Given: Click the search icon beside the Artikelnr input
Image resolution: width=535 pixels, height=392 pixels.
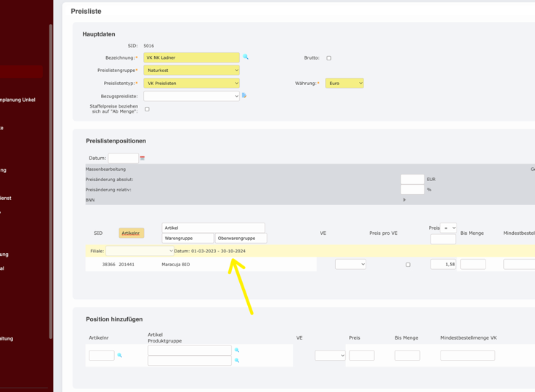Looking at the screenshot, I should pos(120,356).
